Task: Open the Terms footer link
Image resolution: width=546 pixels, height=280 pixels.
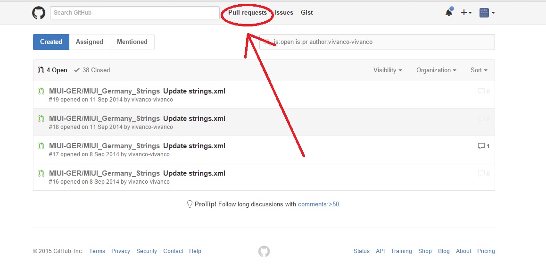Action: click(x=97, y=251)
